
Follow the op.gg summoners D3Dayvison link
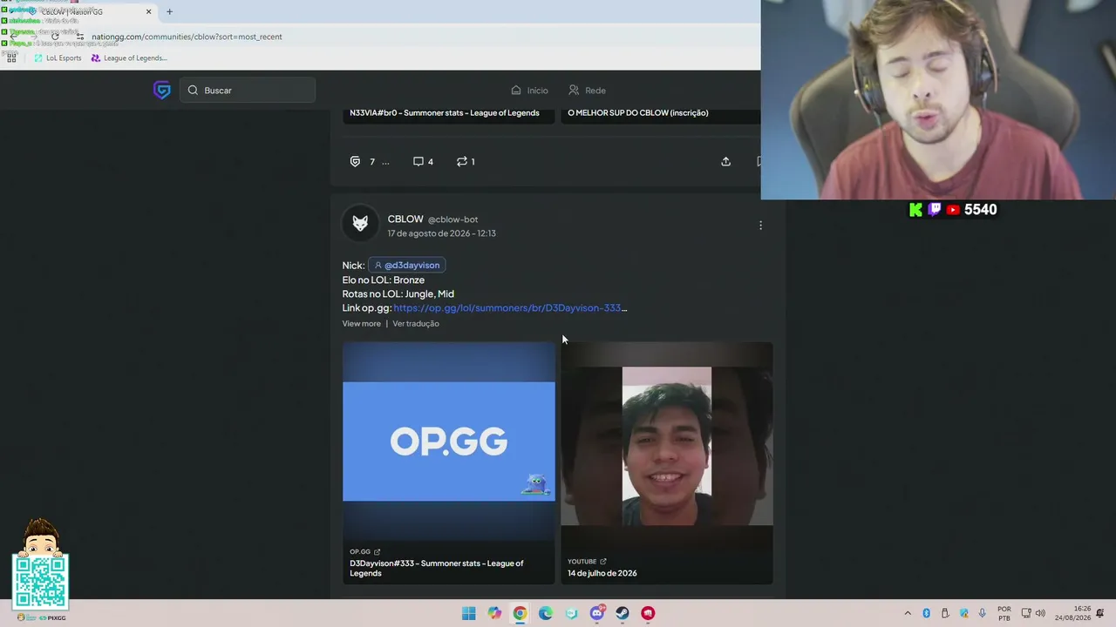tap(510, 308)
